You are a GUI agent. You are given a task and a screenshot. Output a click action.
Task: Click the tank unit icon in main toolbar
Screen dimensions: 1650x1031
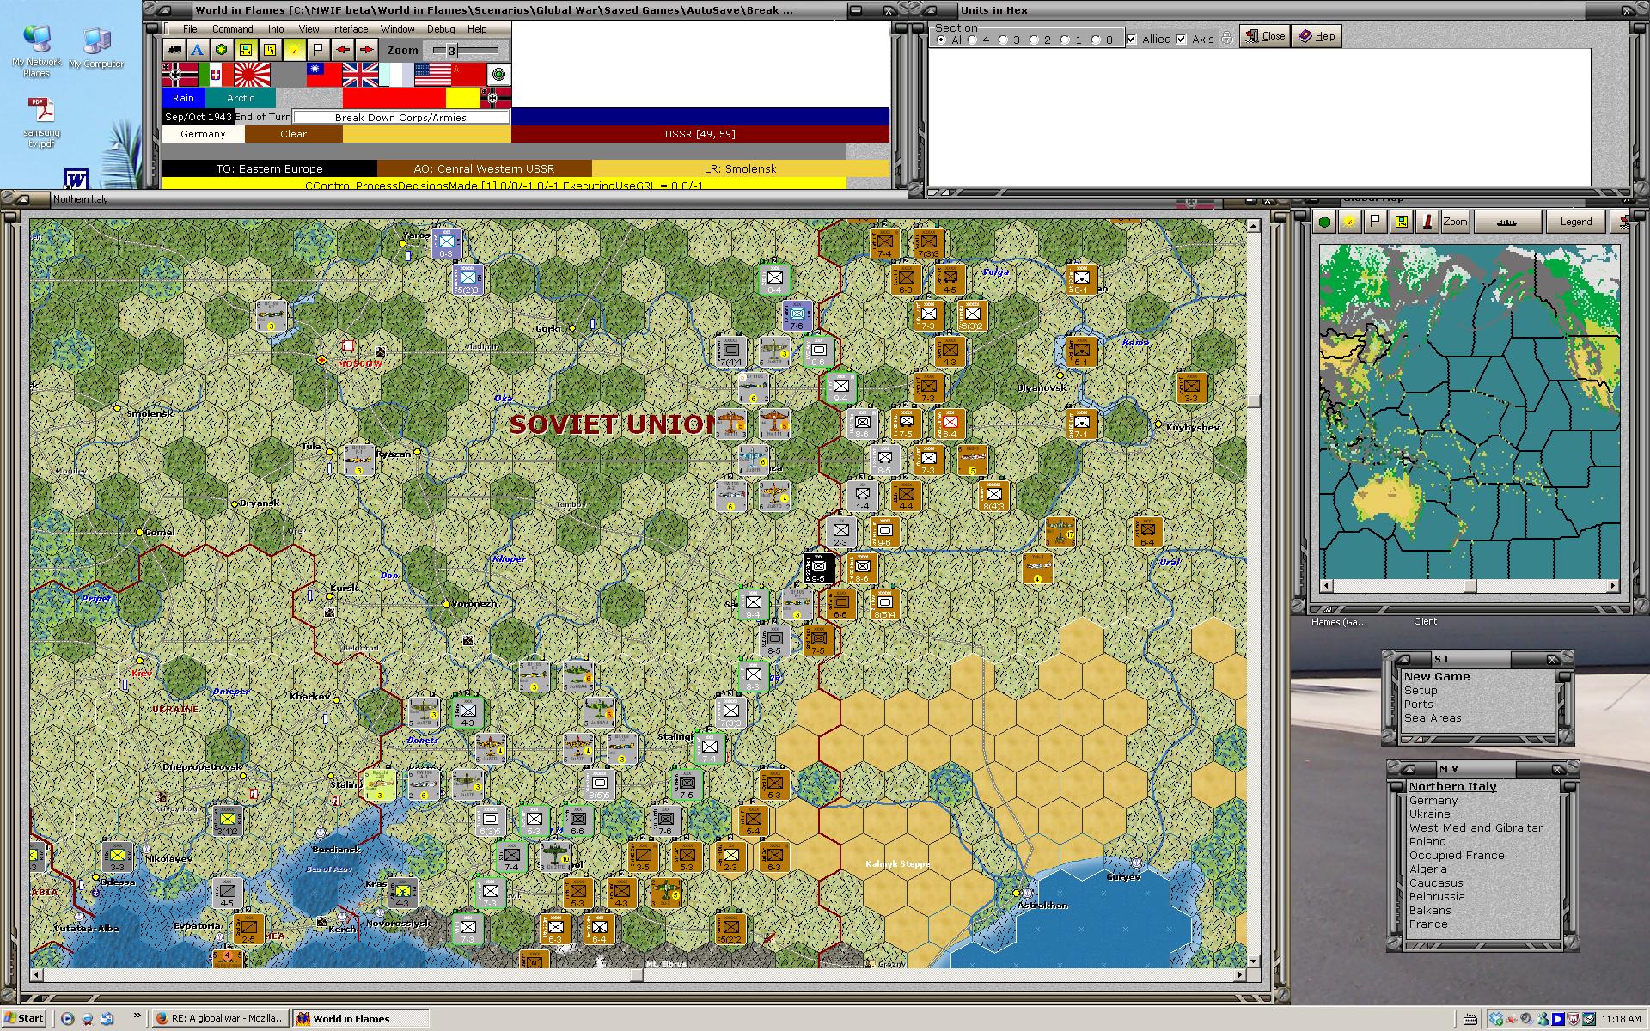tap(174, 50)
